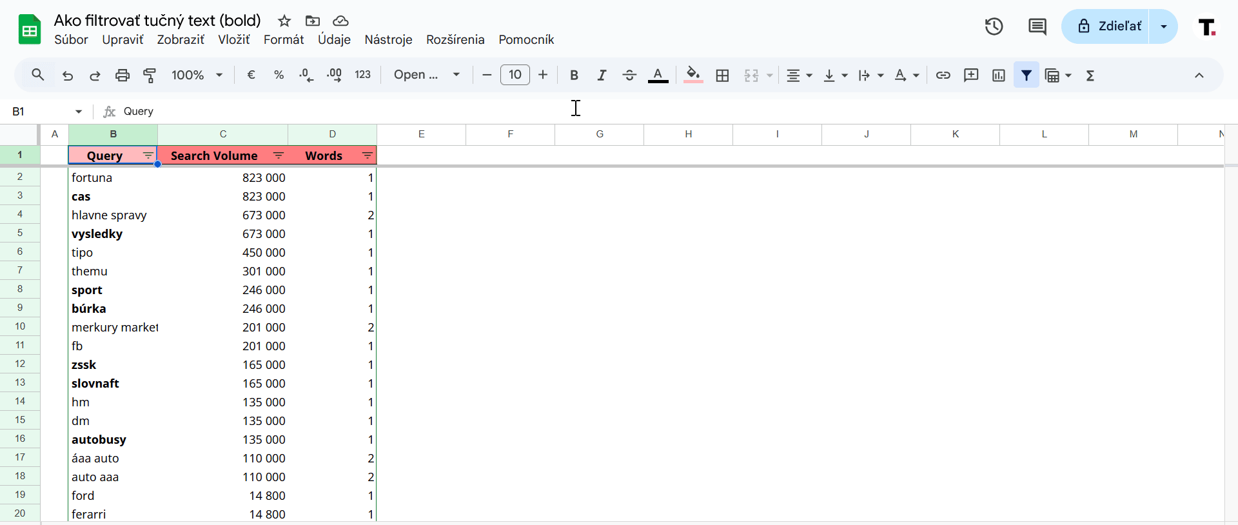The width and height of the screenshot is (1238, 525).
Task: Format as currency euro
Action: click(x=251, y=75)
